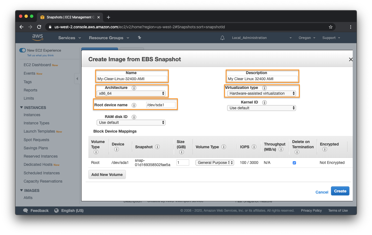Reload the page in Chrome
The height and width of the screenshot is (235, 372).
tap(39, 27)
